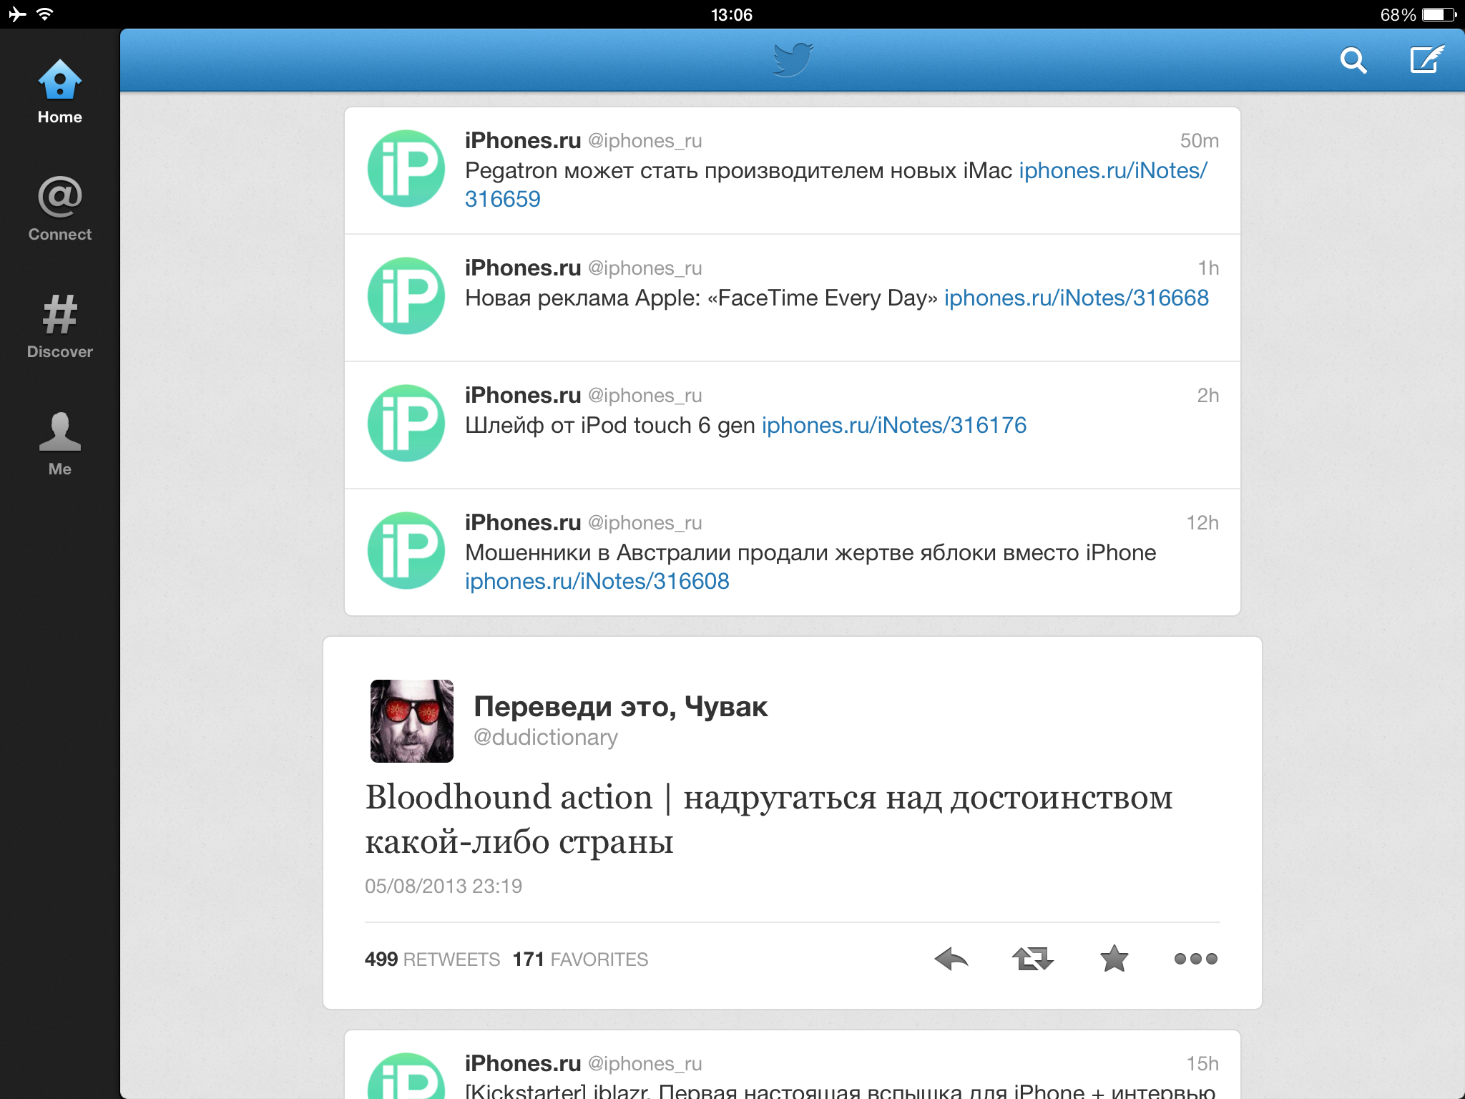1465x1099 pixels.
Task: Open link iphones.ru/iNotes/316668
Action: click(1077, 298)
